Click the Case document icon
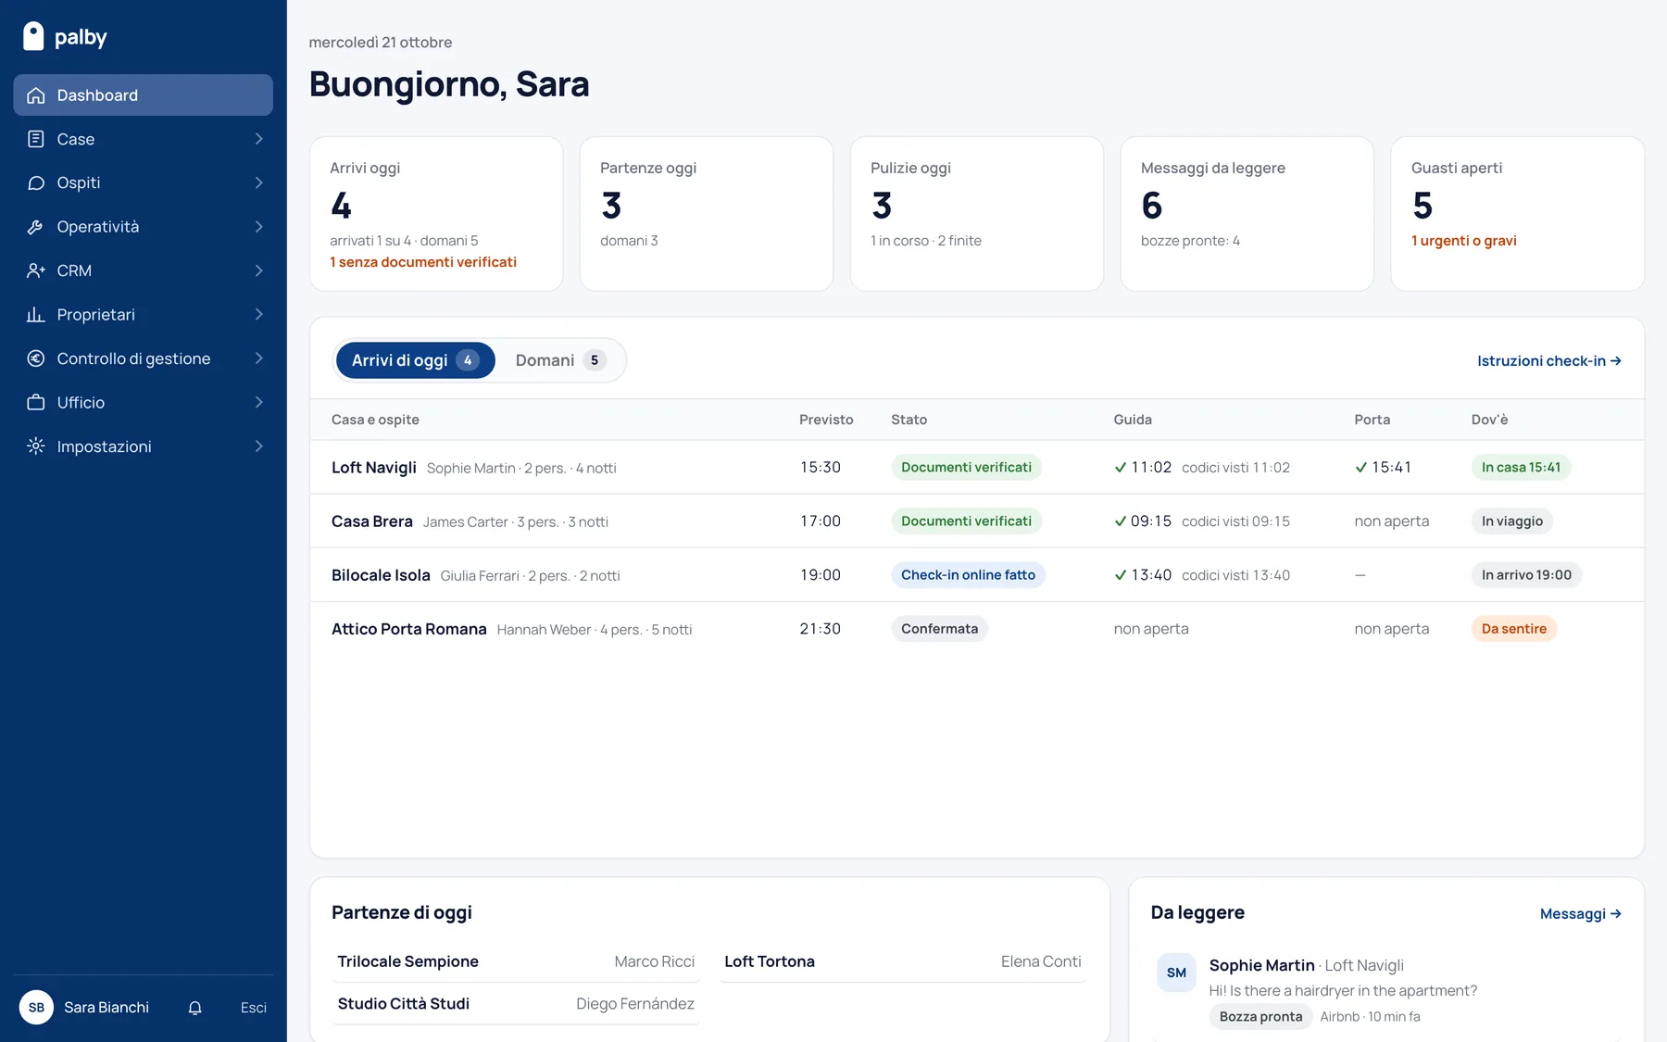The height and width of the screenshot is (1042, 1667). [x=36, y=139]
